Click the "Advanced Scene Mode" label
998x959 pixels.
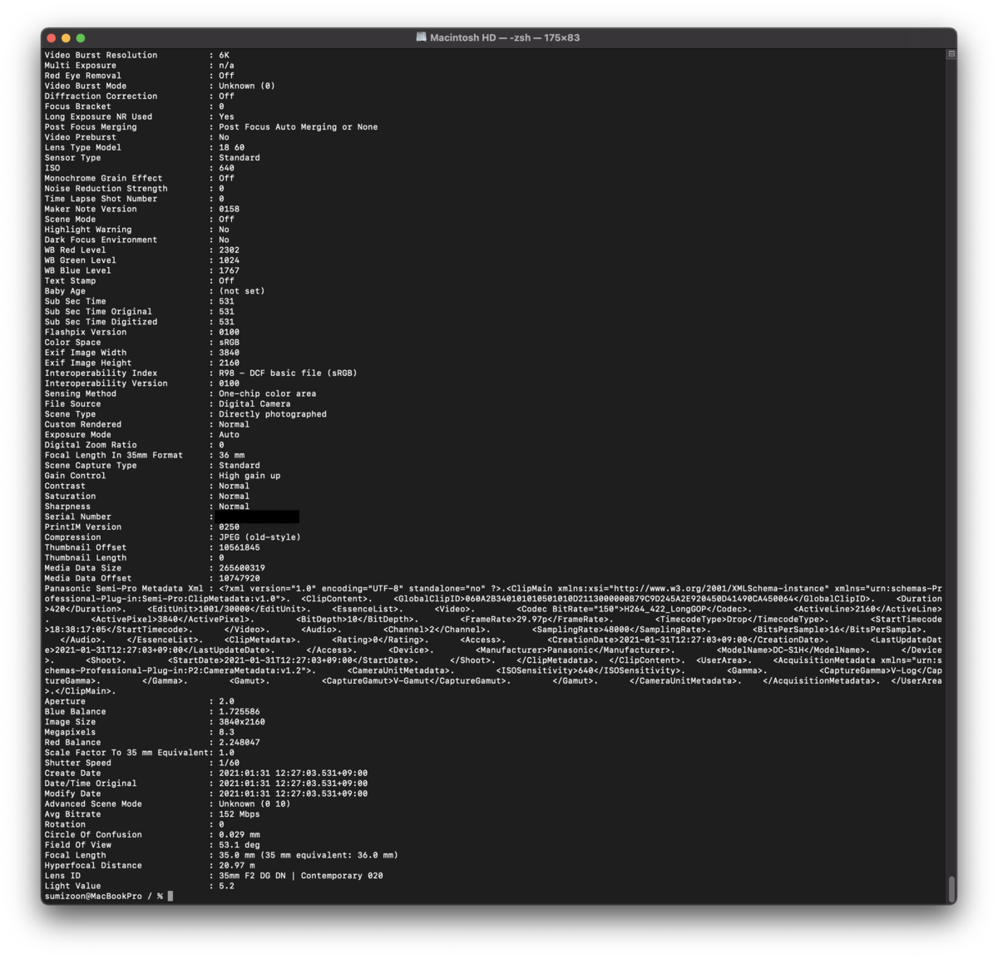click(x=93, y=804)
